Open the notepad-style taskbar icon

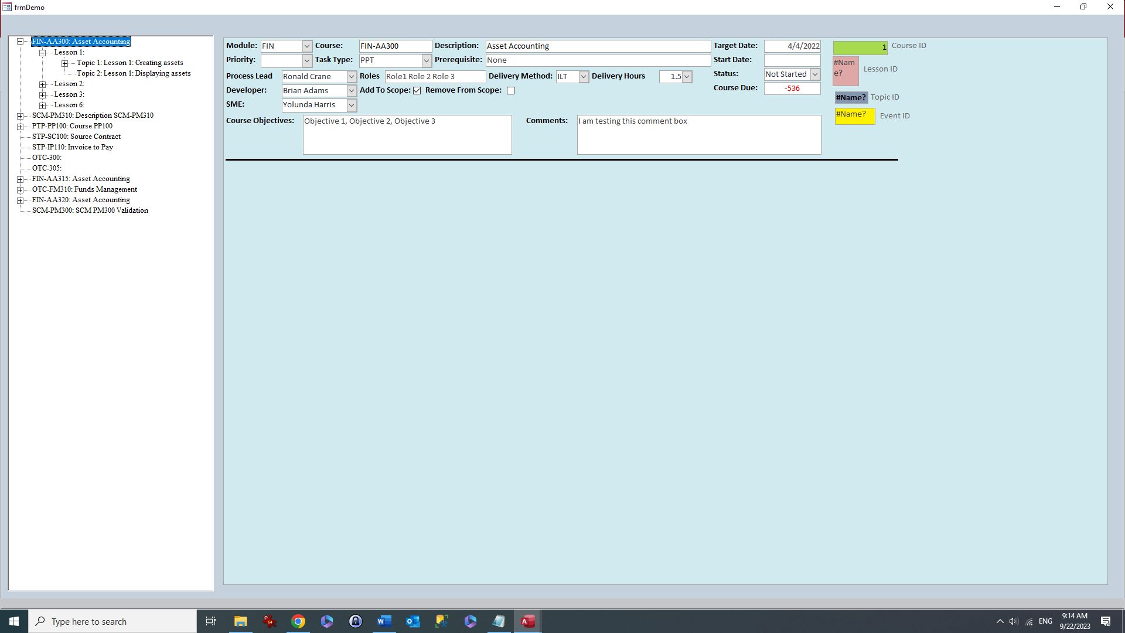[499, 621]
